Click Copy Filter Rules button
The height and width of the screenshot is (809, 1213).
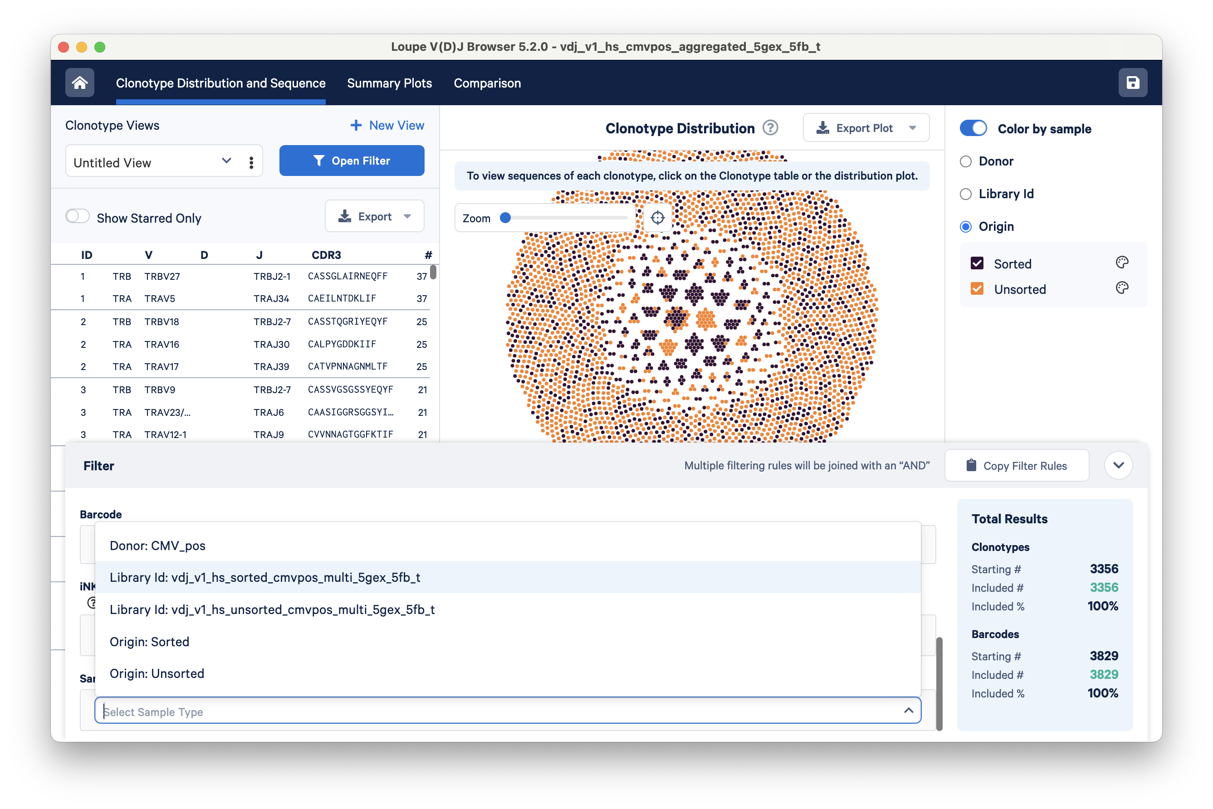coord(1016,465)
